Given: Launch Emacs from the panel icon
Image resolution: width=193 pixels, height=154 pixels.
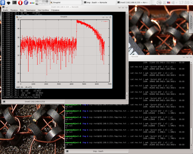Looking at the screenshot, I should coord(26,3).
